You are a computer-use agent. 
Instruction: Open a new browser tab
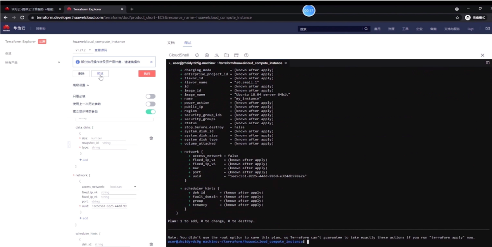(132, 9)
